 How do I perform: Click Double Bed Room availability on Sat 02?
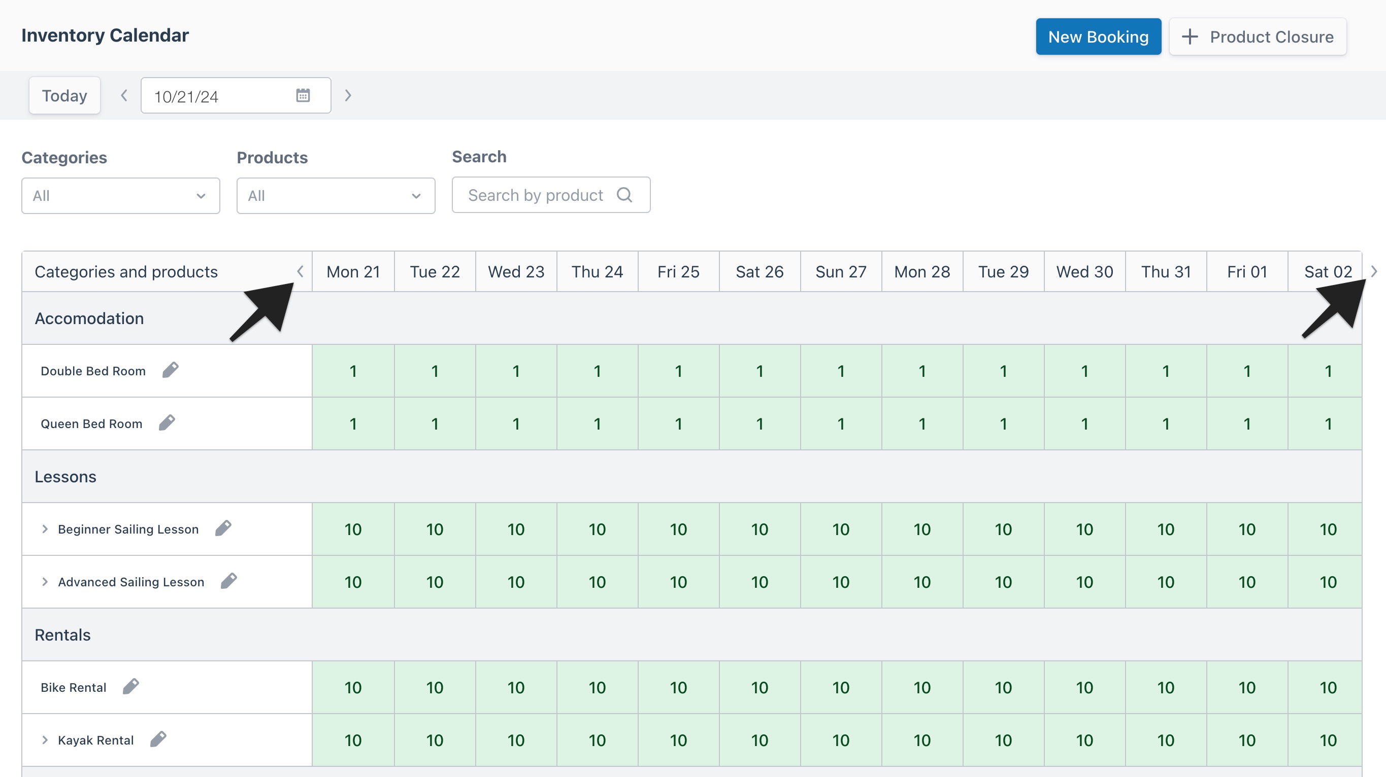tap(1325, 371)
